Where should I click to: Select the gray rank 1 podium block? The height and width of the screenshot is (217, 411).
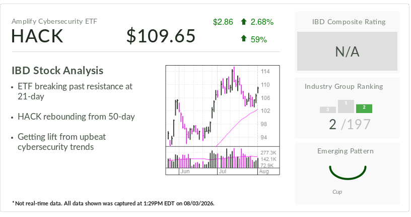click(346, 106)
